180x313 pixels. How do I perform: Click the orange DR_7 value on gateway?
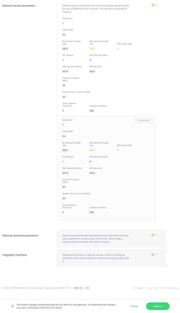point(92,150)
